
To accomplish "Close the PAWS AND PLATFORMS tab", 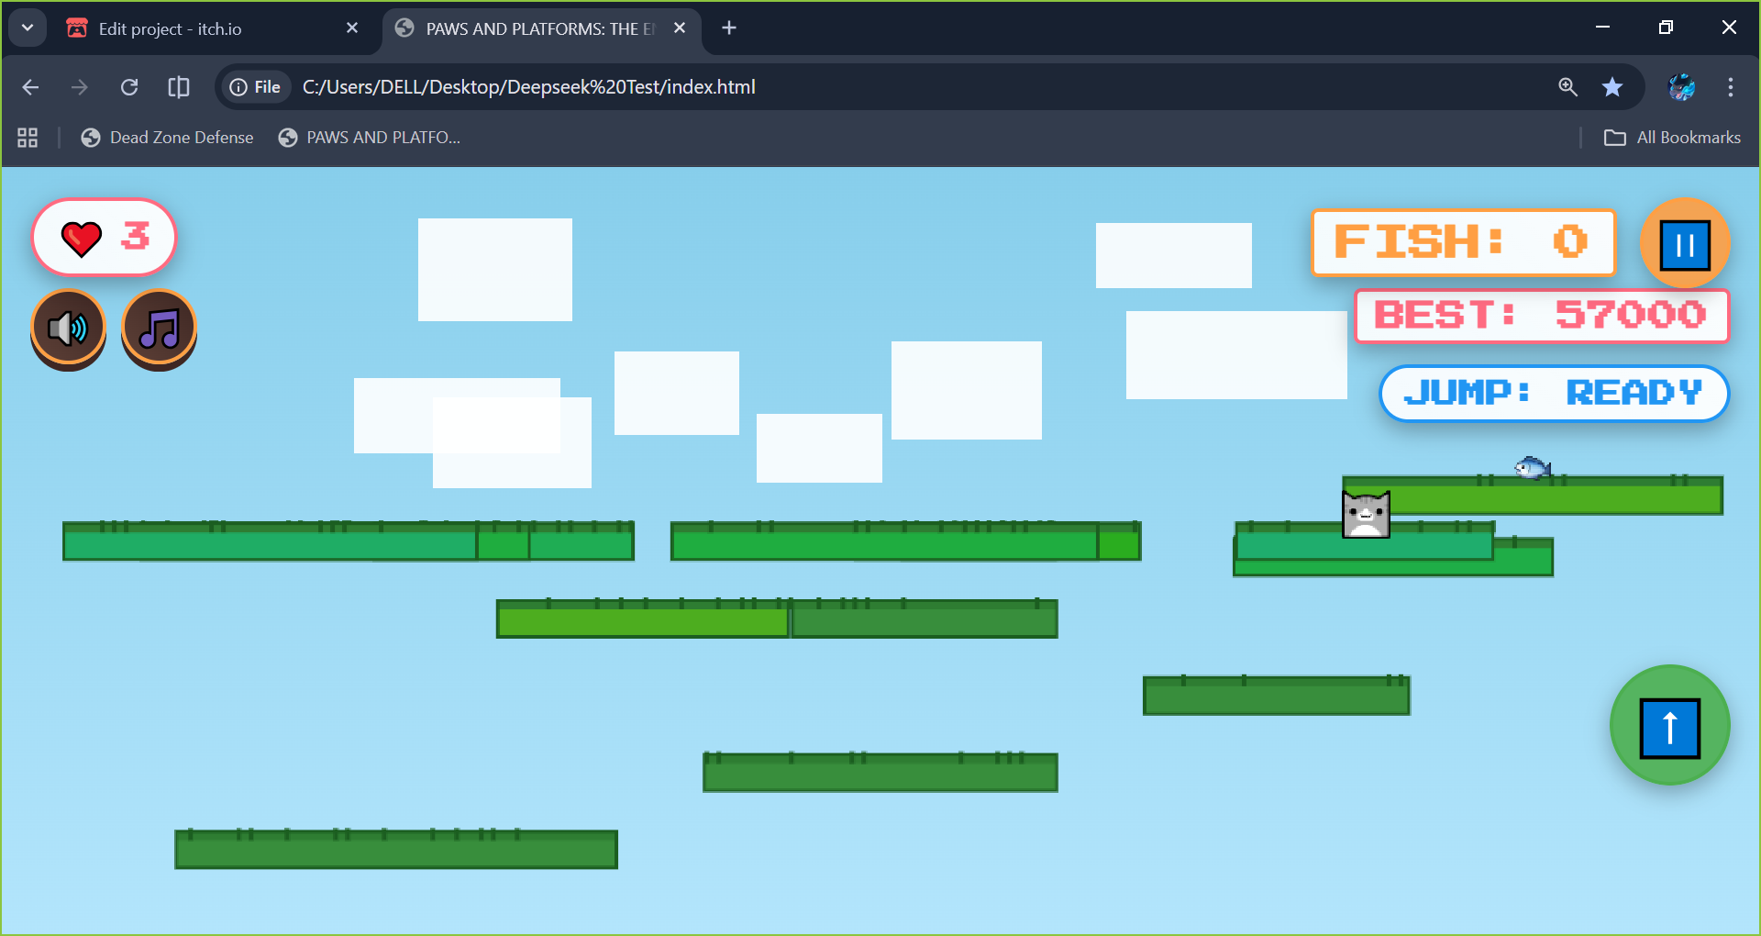I will point(680,28).
